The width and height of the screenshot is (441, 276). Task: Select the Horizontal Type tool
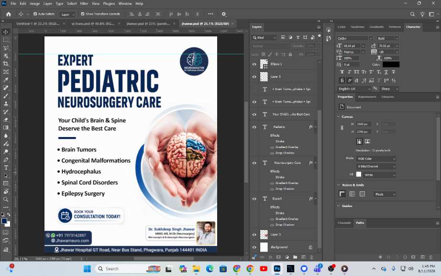[6, 168]
